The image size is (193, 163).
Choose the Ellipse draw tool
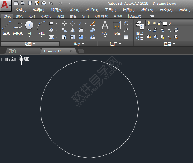51,30
